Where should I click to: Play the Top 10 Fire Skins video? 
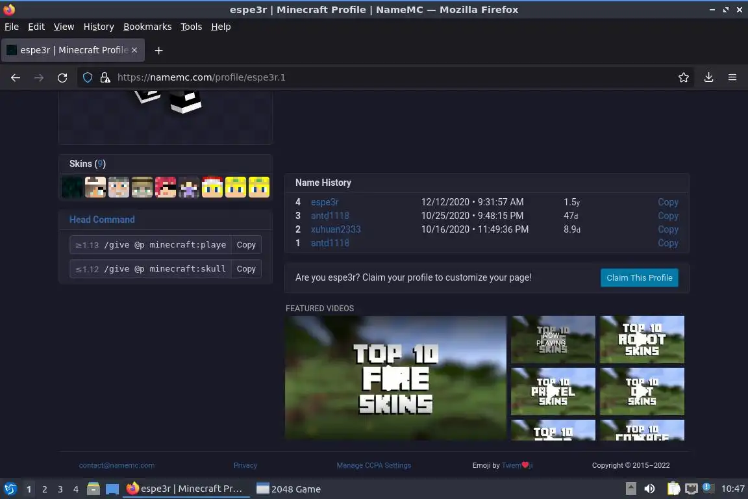click(x=395, y=377)
